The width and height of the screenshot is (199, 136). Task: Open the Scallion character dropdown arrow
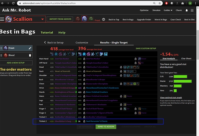pyautogui.click(x=42, y=19)
